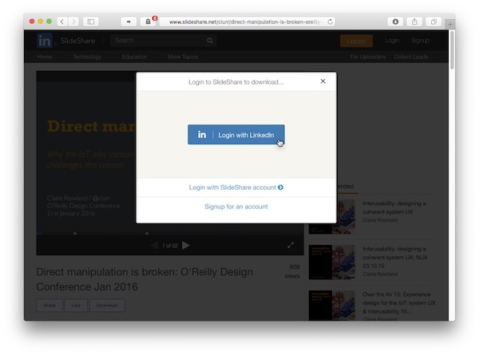Go back with Safari's back arrow
Viewport: 479px width, 355px height.
pyautogui.click(x=62, y=22)
